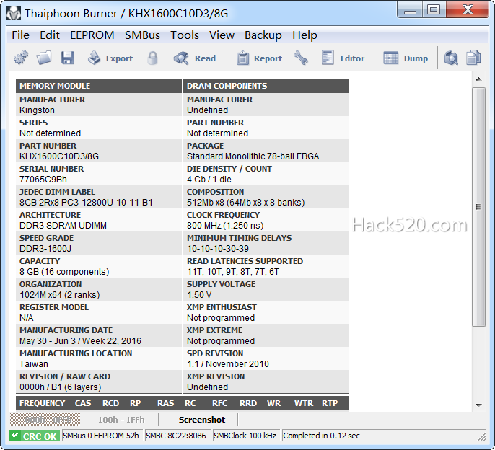This screenshot has width=495, height=450.
Task: Open the File menu
Action: point(20,35)
